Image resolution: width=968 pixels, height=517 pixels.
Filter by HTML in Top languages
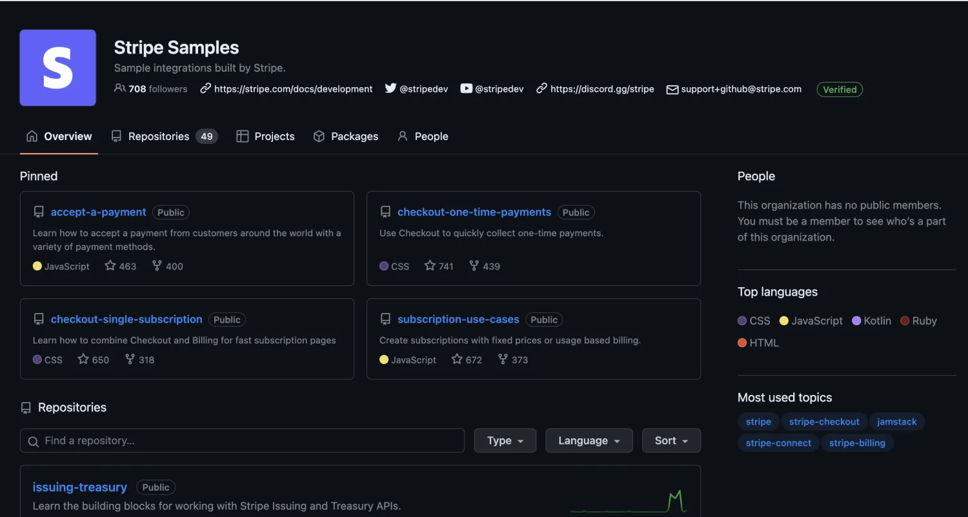pyautogui.click(x=758, y=343)
